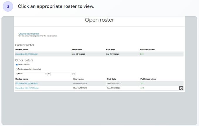The image size is (199, 126).
Task: Open December 4th 2023 Roster under Other rosters
Action: click(27, 84)
